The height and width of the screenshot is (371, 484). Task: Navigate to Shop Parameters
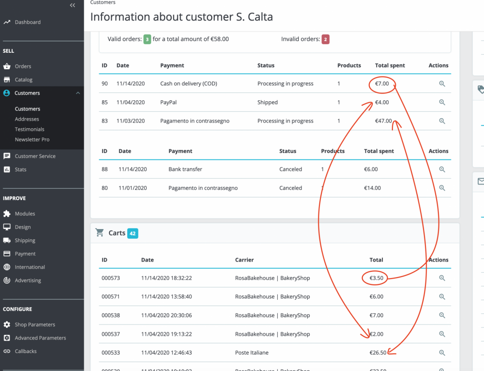click(35, 325)
